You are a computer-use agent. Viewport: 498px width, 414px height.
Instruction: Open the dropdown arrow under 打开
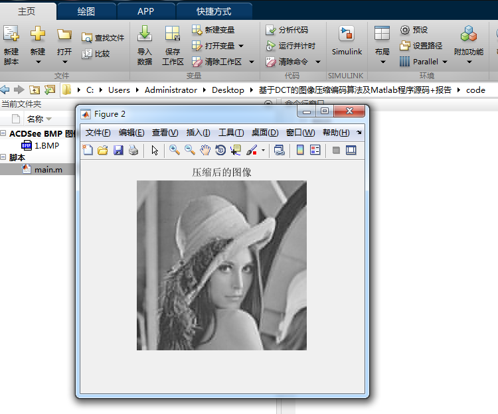(65, 62)
